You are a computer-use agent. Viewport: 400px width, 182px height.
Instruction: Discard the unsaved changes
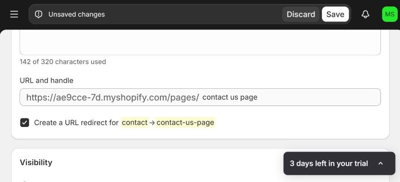pyautogui.click(x=301, y=14)
